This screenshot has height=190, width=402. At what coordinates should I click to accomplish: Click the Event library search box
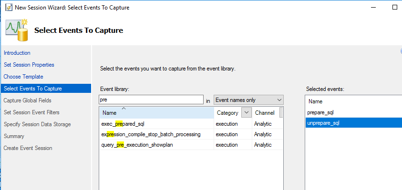[x=151, y=100]
